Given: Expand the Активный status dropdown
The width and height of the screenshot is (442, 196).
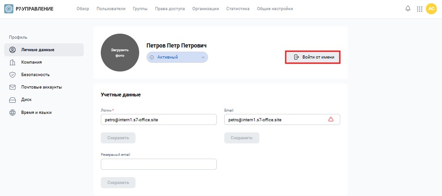Looking at the screenshot, I should pyautogui.click(x=203, y=57).
